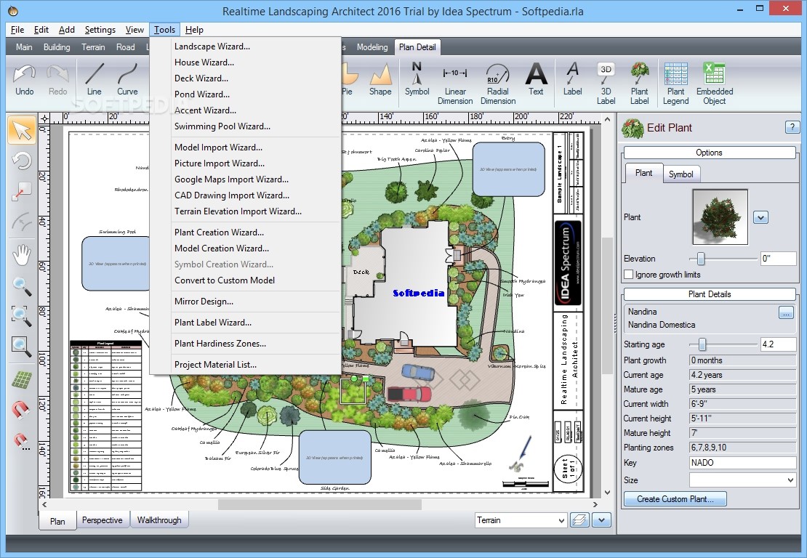Switch to the Modeling tab
The width and height of the screenshot is (807, 558).
tap(372, 47)
